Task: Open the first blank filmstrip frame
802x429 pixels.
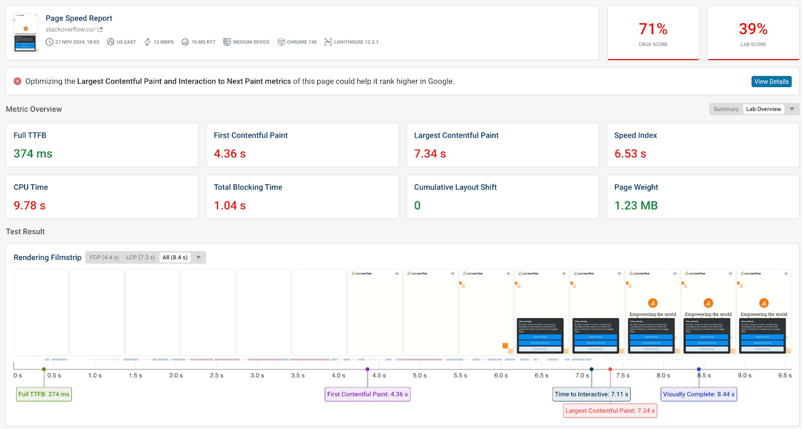Action: 41,312
